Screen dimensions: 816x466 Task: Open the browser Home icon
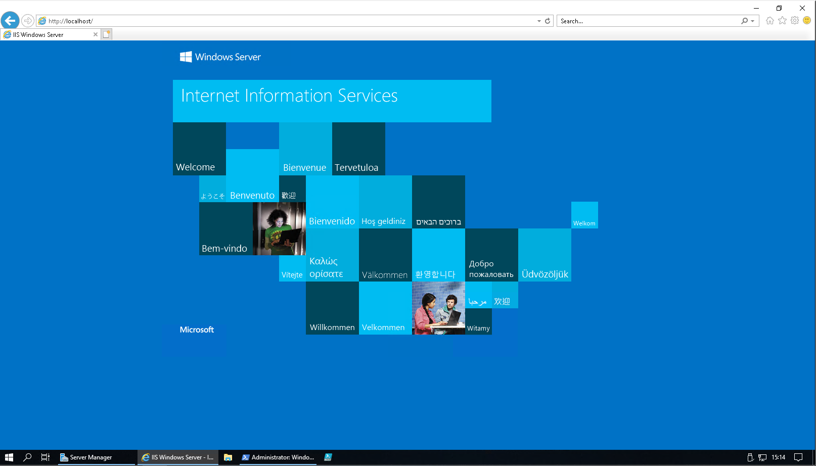point(770,21)
